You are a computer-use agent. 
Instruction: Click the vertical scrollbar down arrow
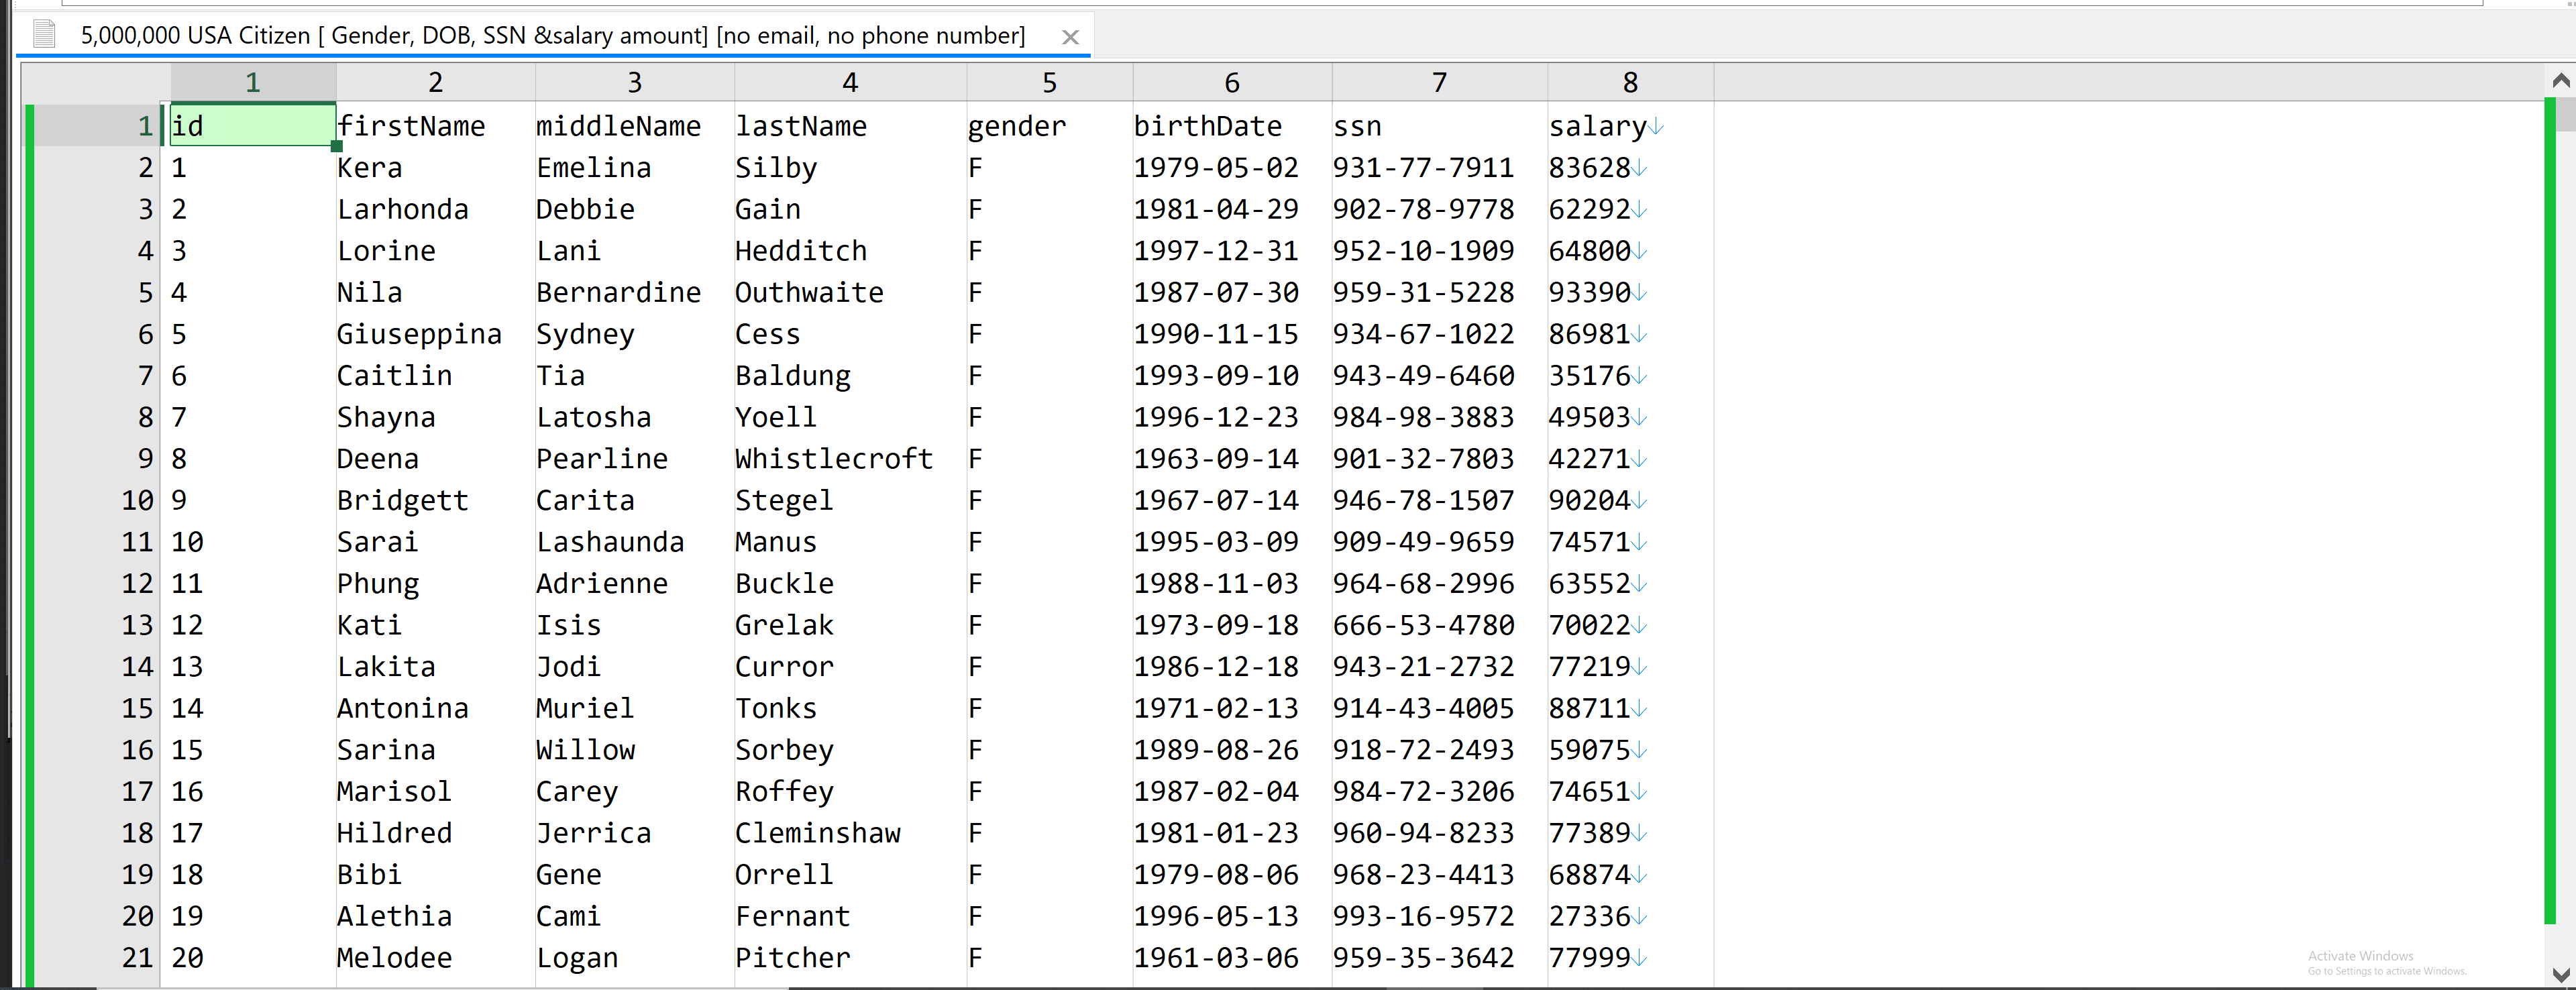(2560, 974)
